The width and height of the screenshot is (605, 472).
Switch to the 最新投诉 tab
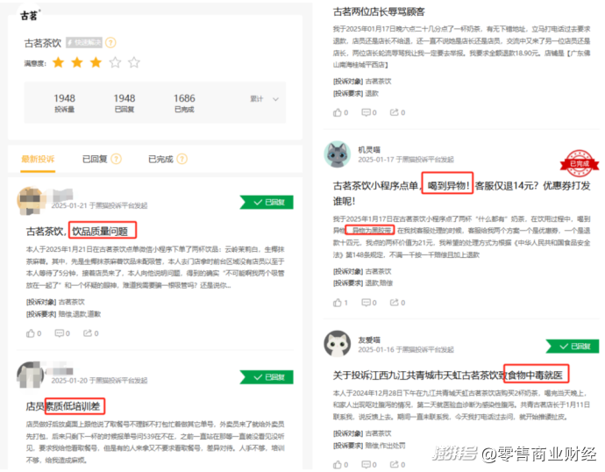point(37,159)
